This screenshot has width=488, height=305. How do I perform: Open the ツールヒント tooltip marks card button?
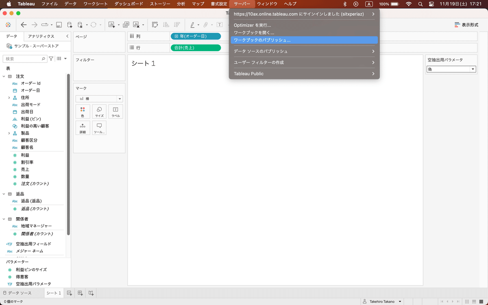tap(99, 128)
